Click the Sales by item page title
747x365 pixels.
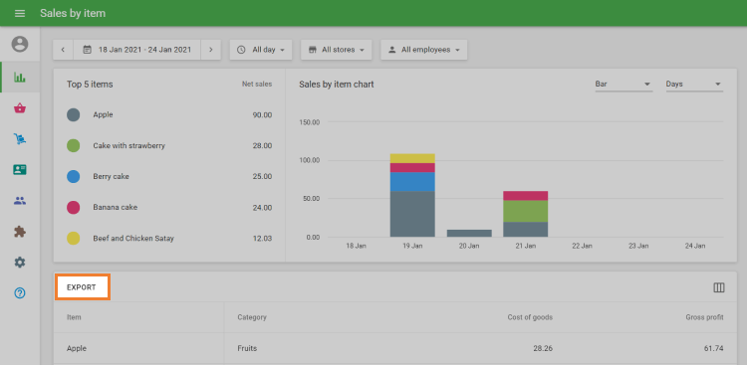tap(73, 13)
